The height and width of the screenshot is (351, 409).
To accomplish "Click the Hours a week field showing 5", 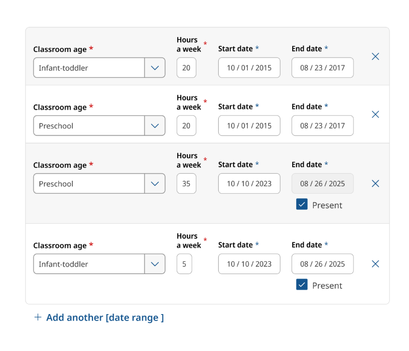I will coord(184,264).
